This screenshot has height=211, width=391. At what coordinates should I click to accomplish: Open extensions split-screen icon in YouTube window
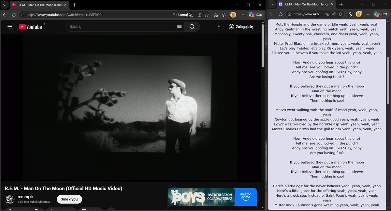[x=199, y=15]
